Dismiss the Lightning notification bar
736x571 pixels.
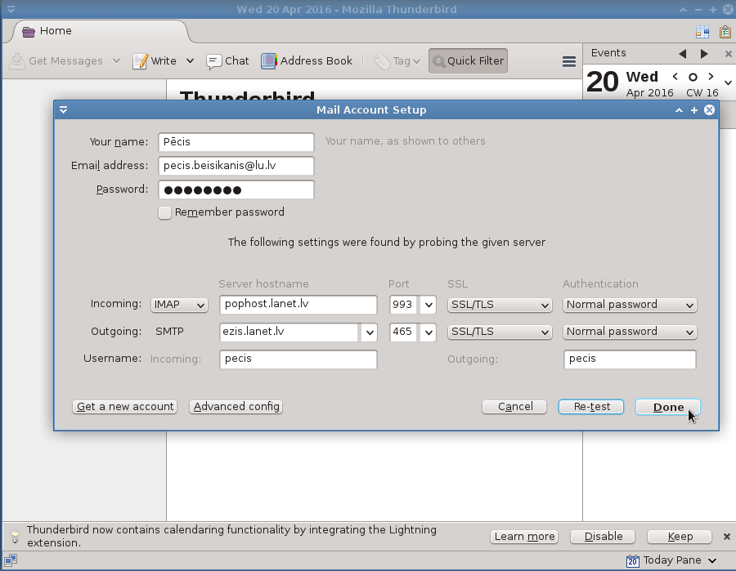point(727,537)
